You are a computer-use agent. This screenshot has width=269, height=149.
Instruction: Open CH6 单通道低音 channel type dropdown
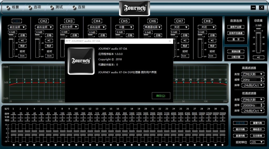[153, 27]
